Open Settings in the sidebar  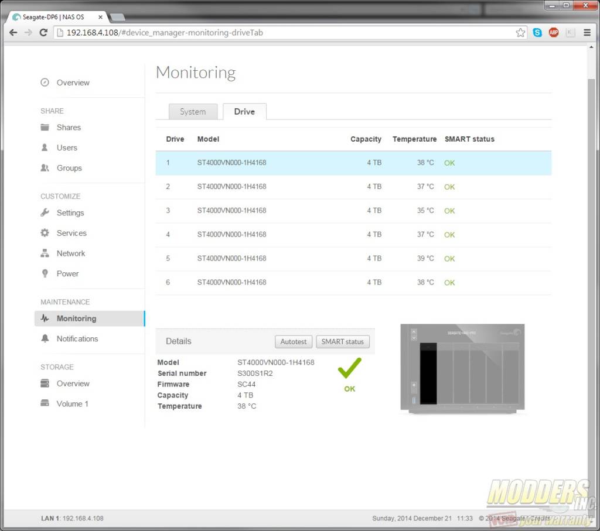pos(70,213)
